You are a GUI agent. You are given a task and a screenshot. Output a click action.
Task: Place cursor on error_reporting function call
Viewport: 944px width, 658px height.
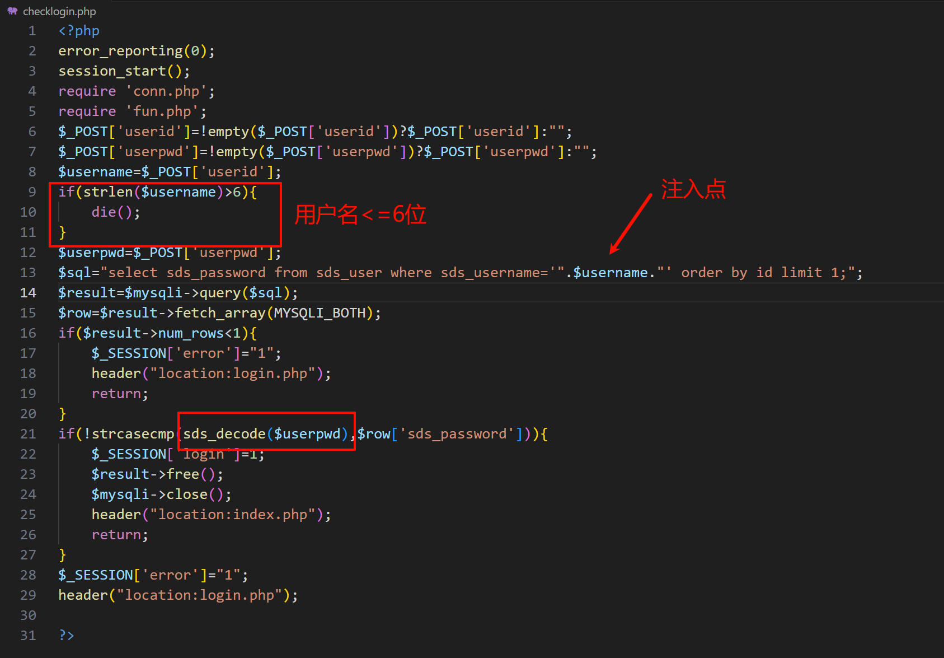click(x=120, y=51)
